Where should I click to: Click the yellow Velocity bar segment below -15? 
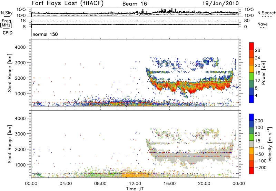click(x=252, y=151)
